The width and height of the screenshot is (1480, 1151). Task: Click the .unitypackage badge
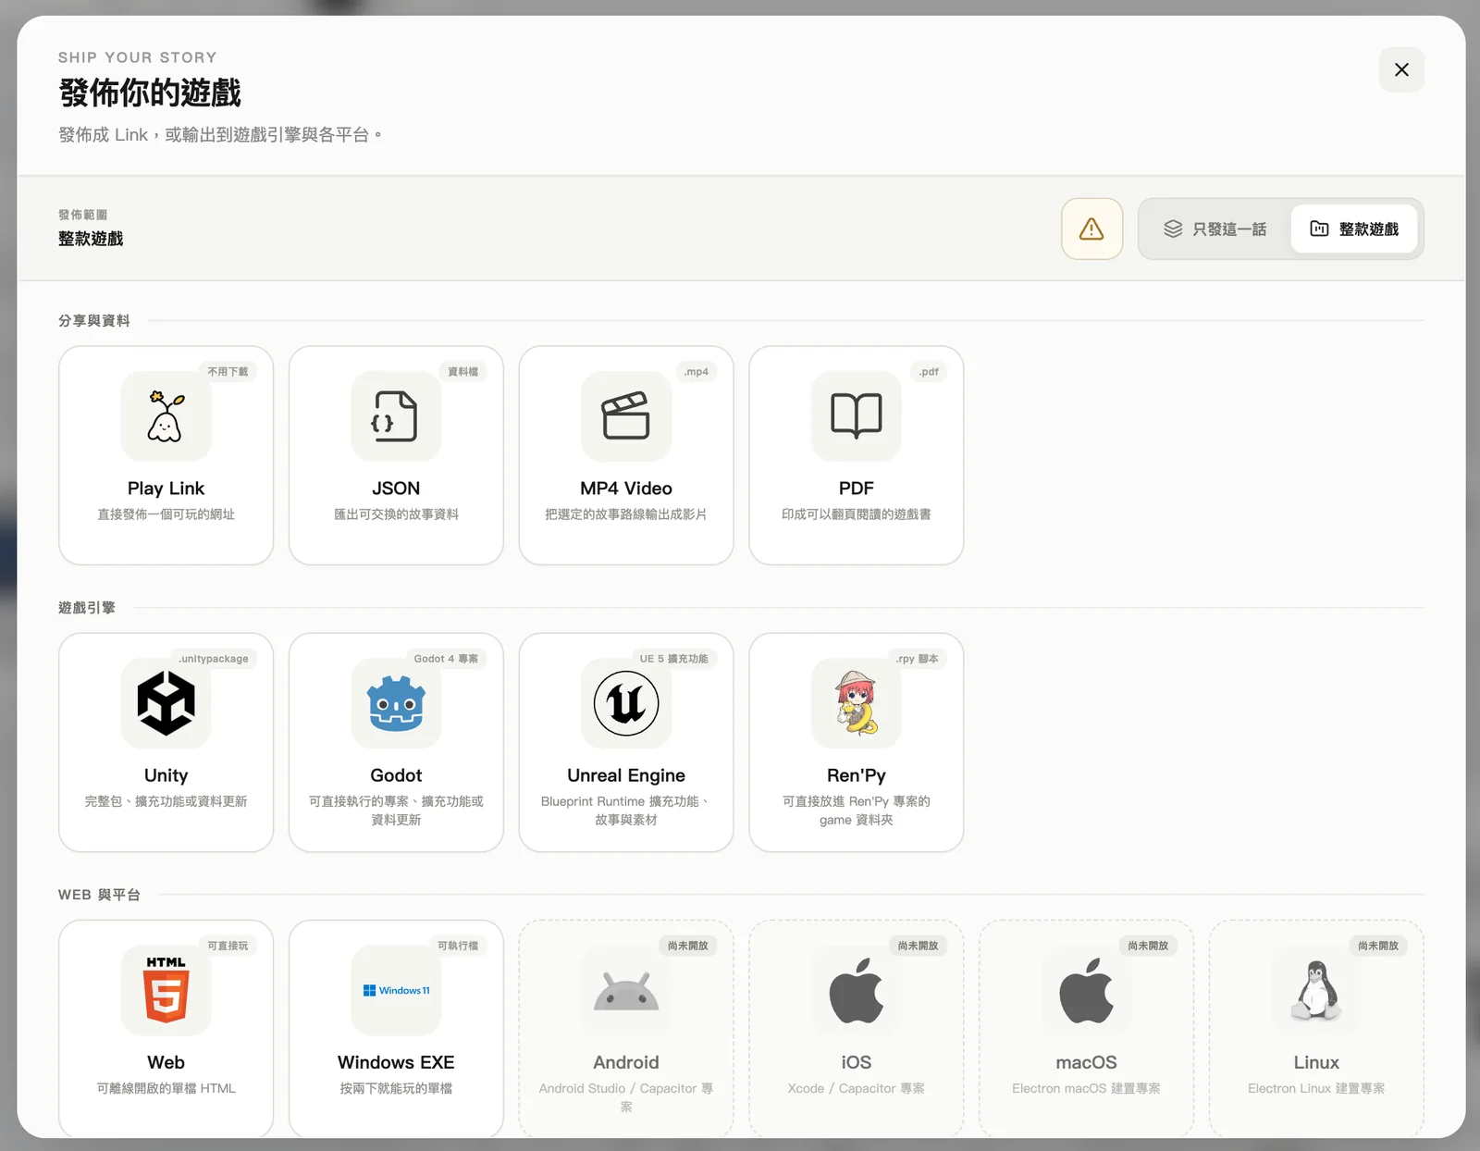coord(213,659)
